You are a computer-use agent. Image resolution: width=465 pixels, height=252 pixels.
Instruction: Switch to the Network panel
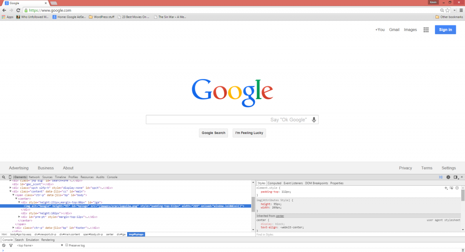pos(34,177)
